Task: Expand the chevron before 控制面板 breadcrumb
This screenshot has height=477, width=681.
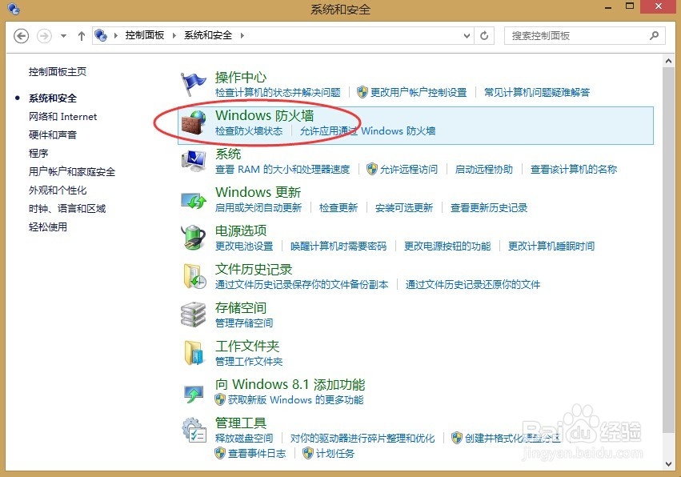Action: tap(115, 36)
